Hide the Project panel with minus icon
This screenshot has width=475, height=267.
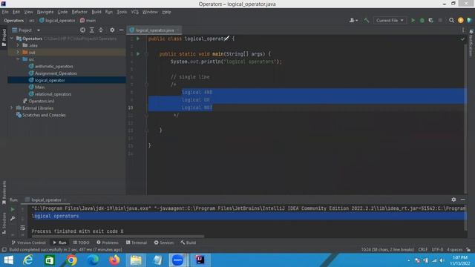pos(121,30)
